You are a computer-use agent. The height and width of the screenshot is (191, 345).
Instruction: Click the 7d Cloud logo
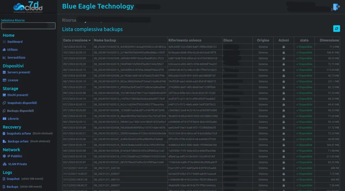[x=28, y=7]
